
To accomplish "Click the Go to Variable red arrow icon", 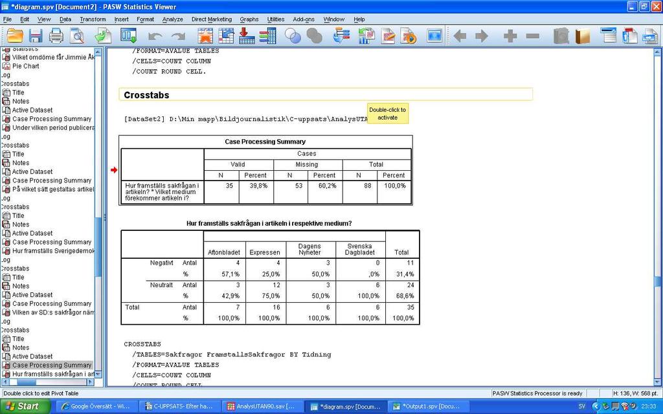I will click(247, 36).
